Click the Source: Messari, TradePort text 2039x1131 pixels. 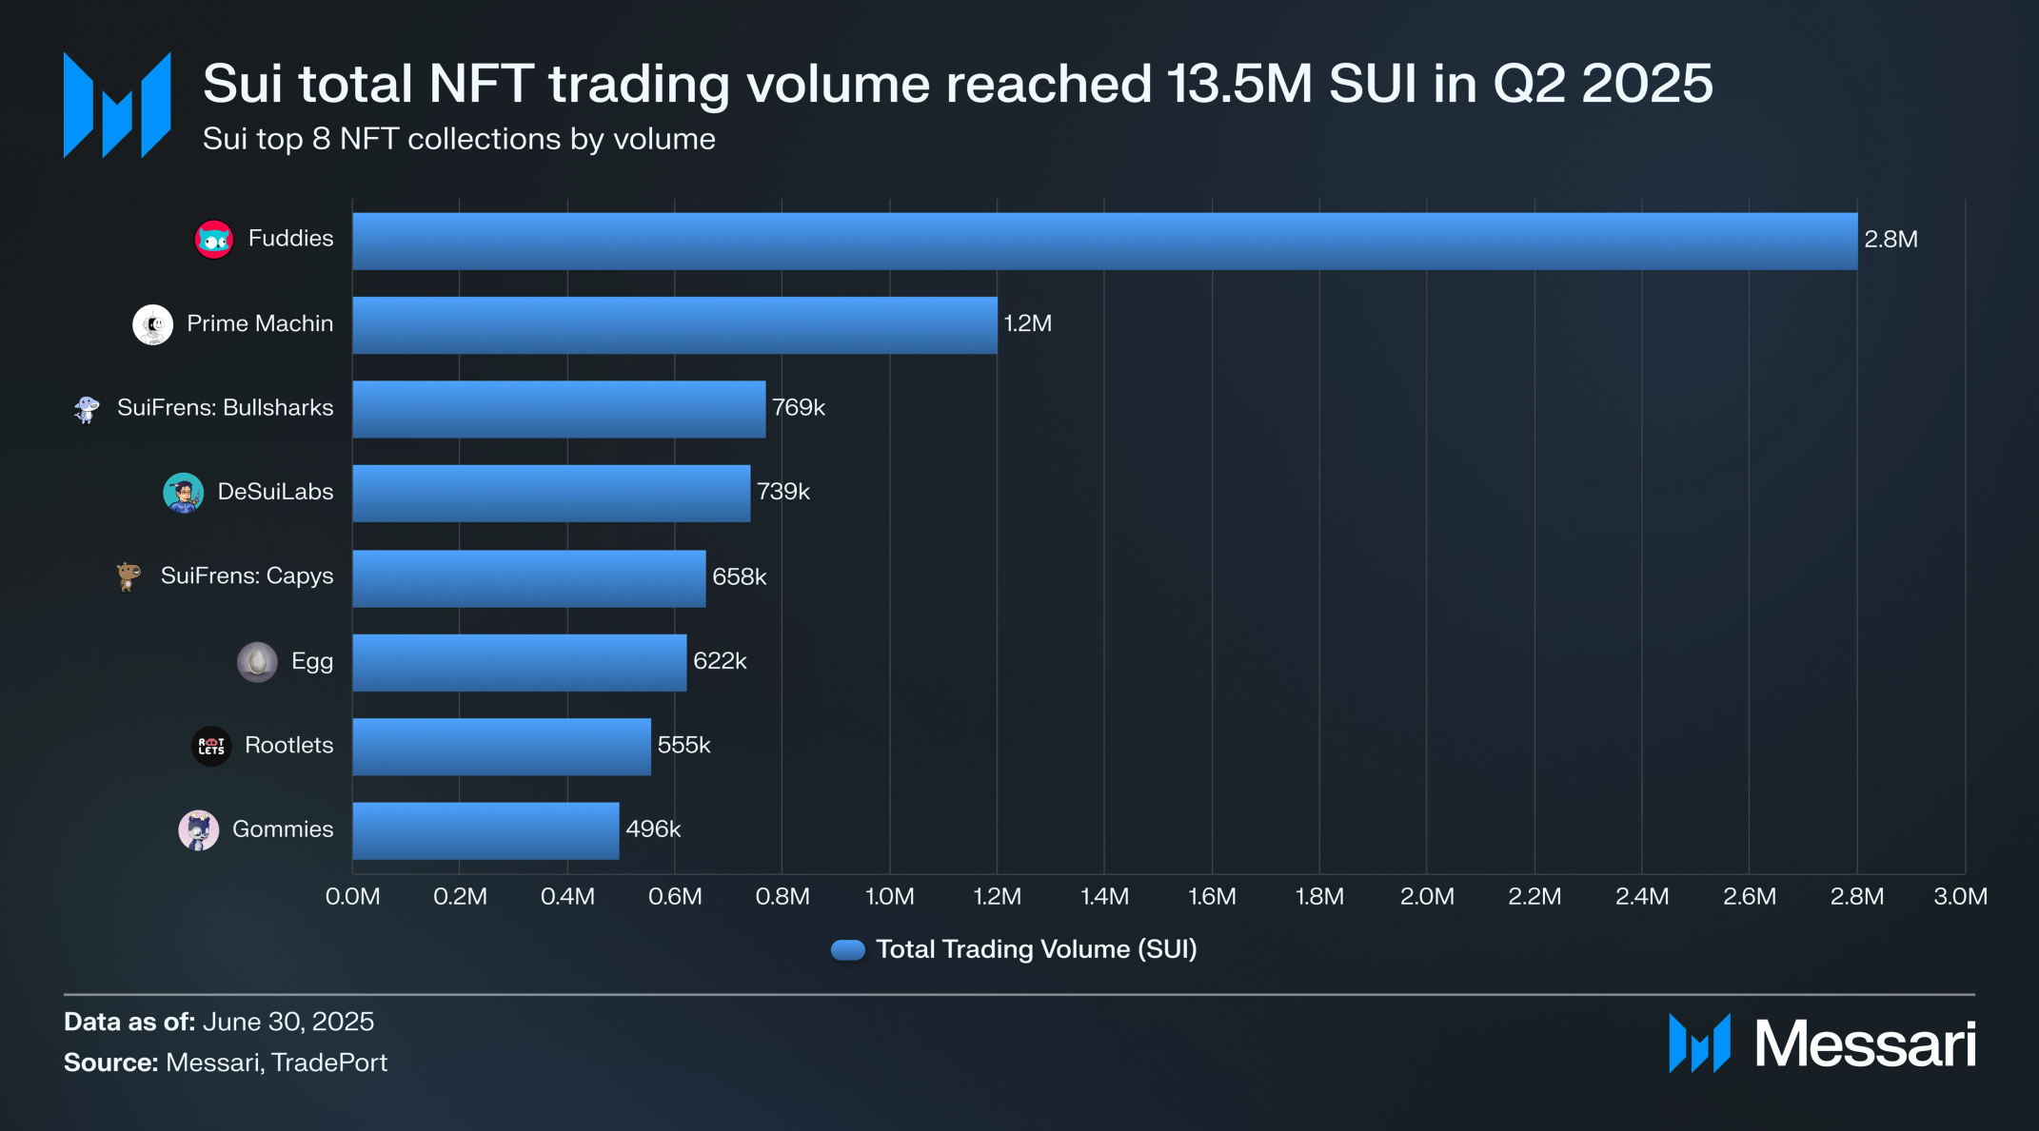(x=226, y=1063)
